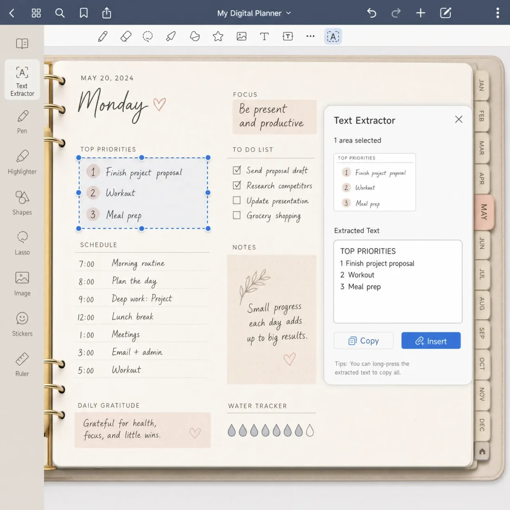510x510 pixels.
Task: Click inside the Extracted Text box
Action: [397, 281]
